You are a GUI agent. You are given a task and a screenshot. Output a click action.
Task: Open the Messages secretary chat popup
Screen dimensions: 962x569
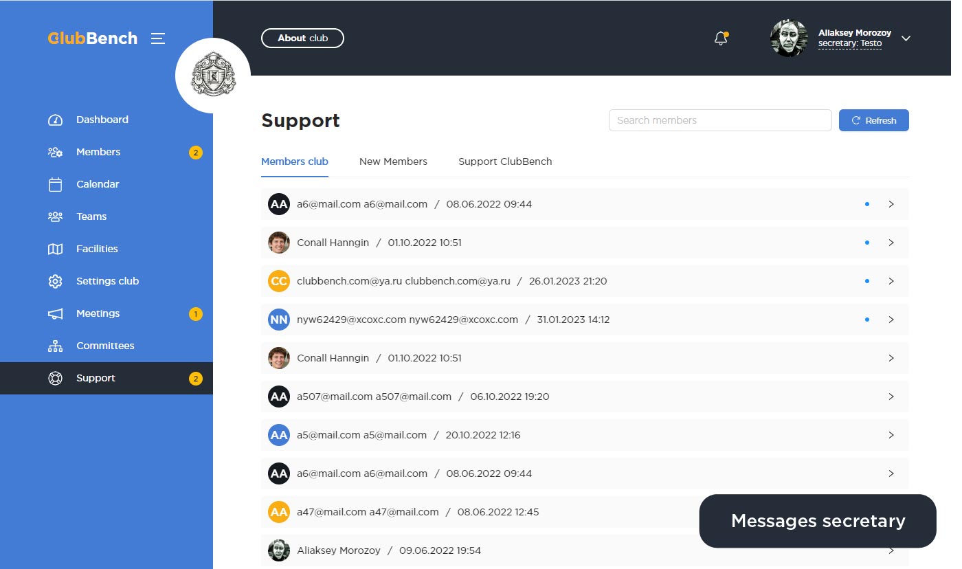817,521
